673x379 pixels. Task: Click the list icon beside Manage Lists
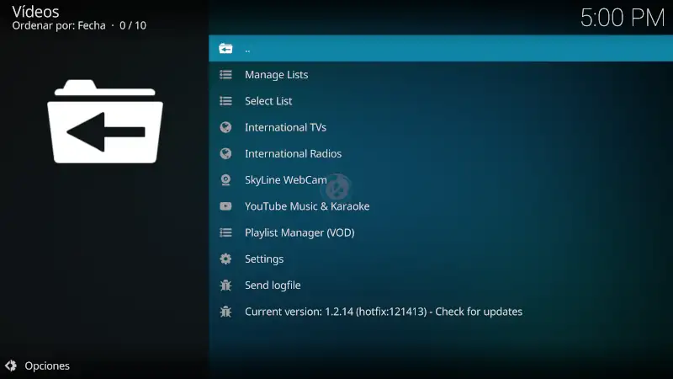tap(225, 75)
